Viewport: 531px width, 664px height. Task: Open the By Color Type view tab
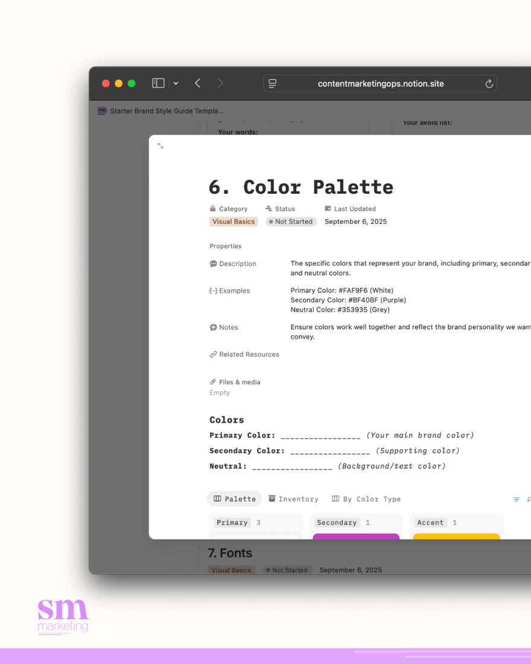366,499
